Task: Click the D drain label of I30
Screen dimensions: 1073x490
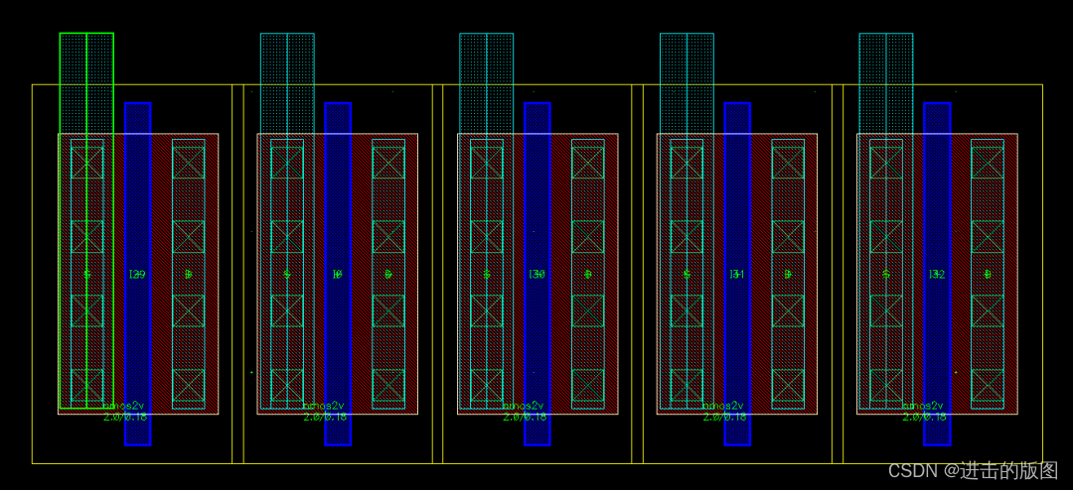Action: tap(588, 274)
